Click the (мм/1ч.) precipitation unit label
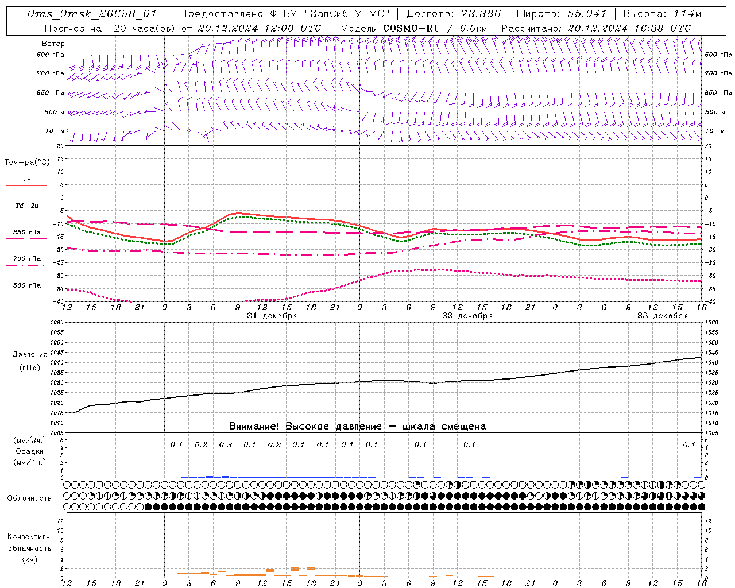 coord(30,462)
